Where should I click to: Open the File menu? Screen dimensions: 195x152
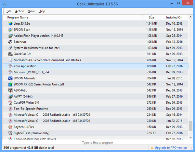tap(9, 11)
